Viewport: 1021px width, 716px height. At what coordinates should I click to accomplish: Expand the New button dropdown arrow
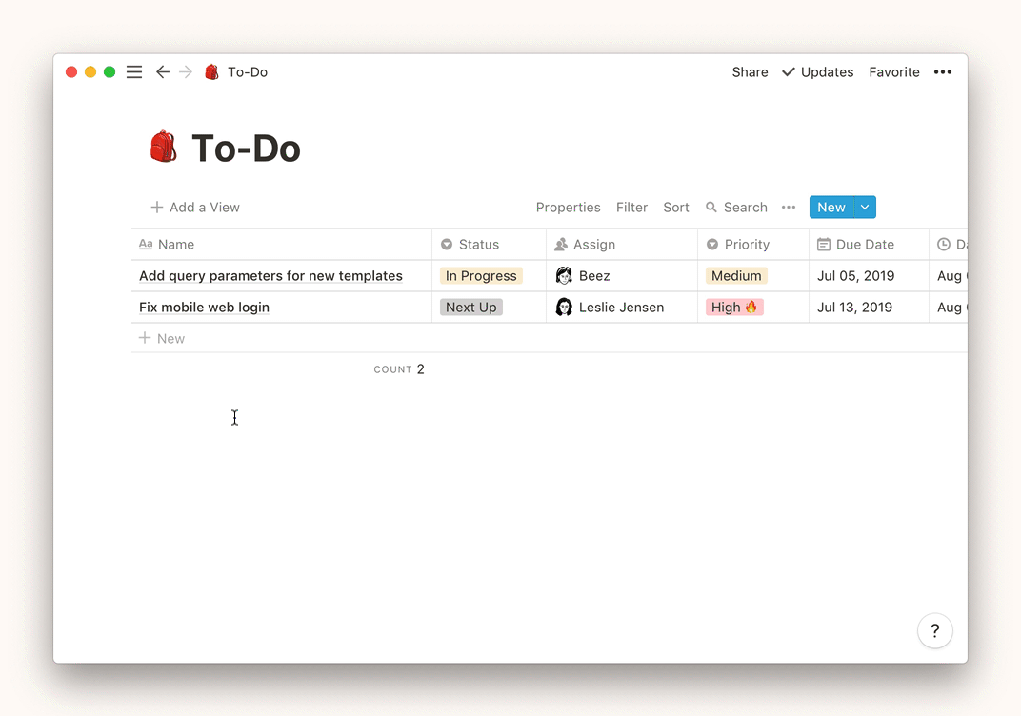click(865, 208)
